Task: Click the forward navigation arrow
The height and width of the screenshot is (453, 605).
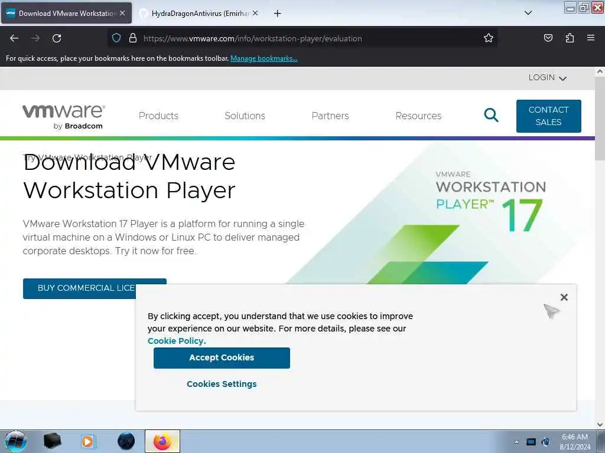Action: coord(35,38)
